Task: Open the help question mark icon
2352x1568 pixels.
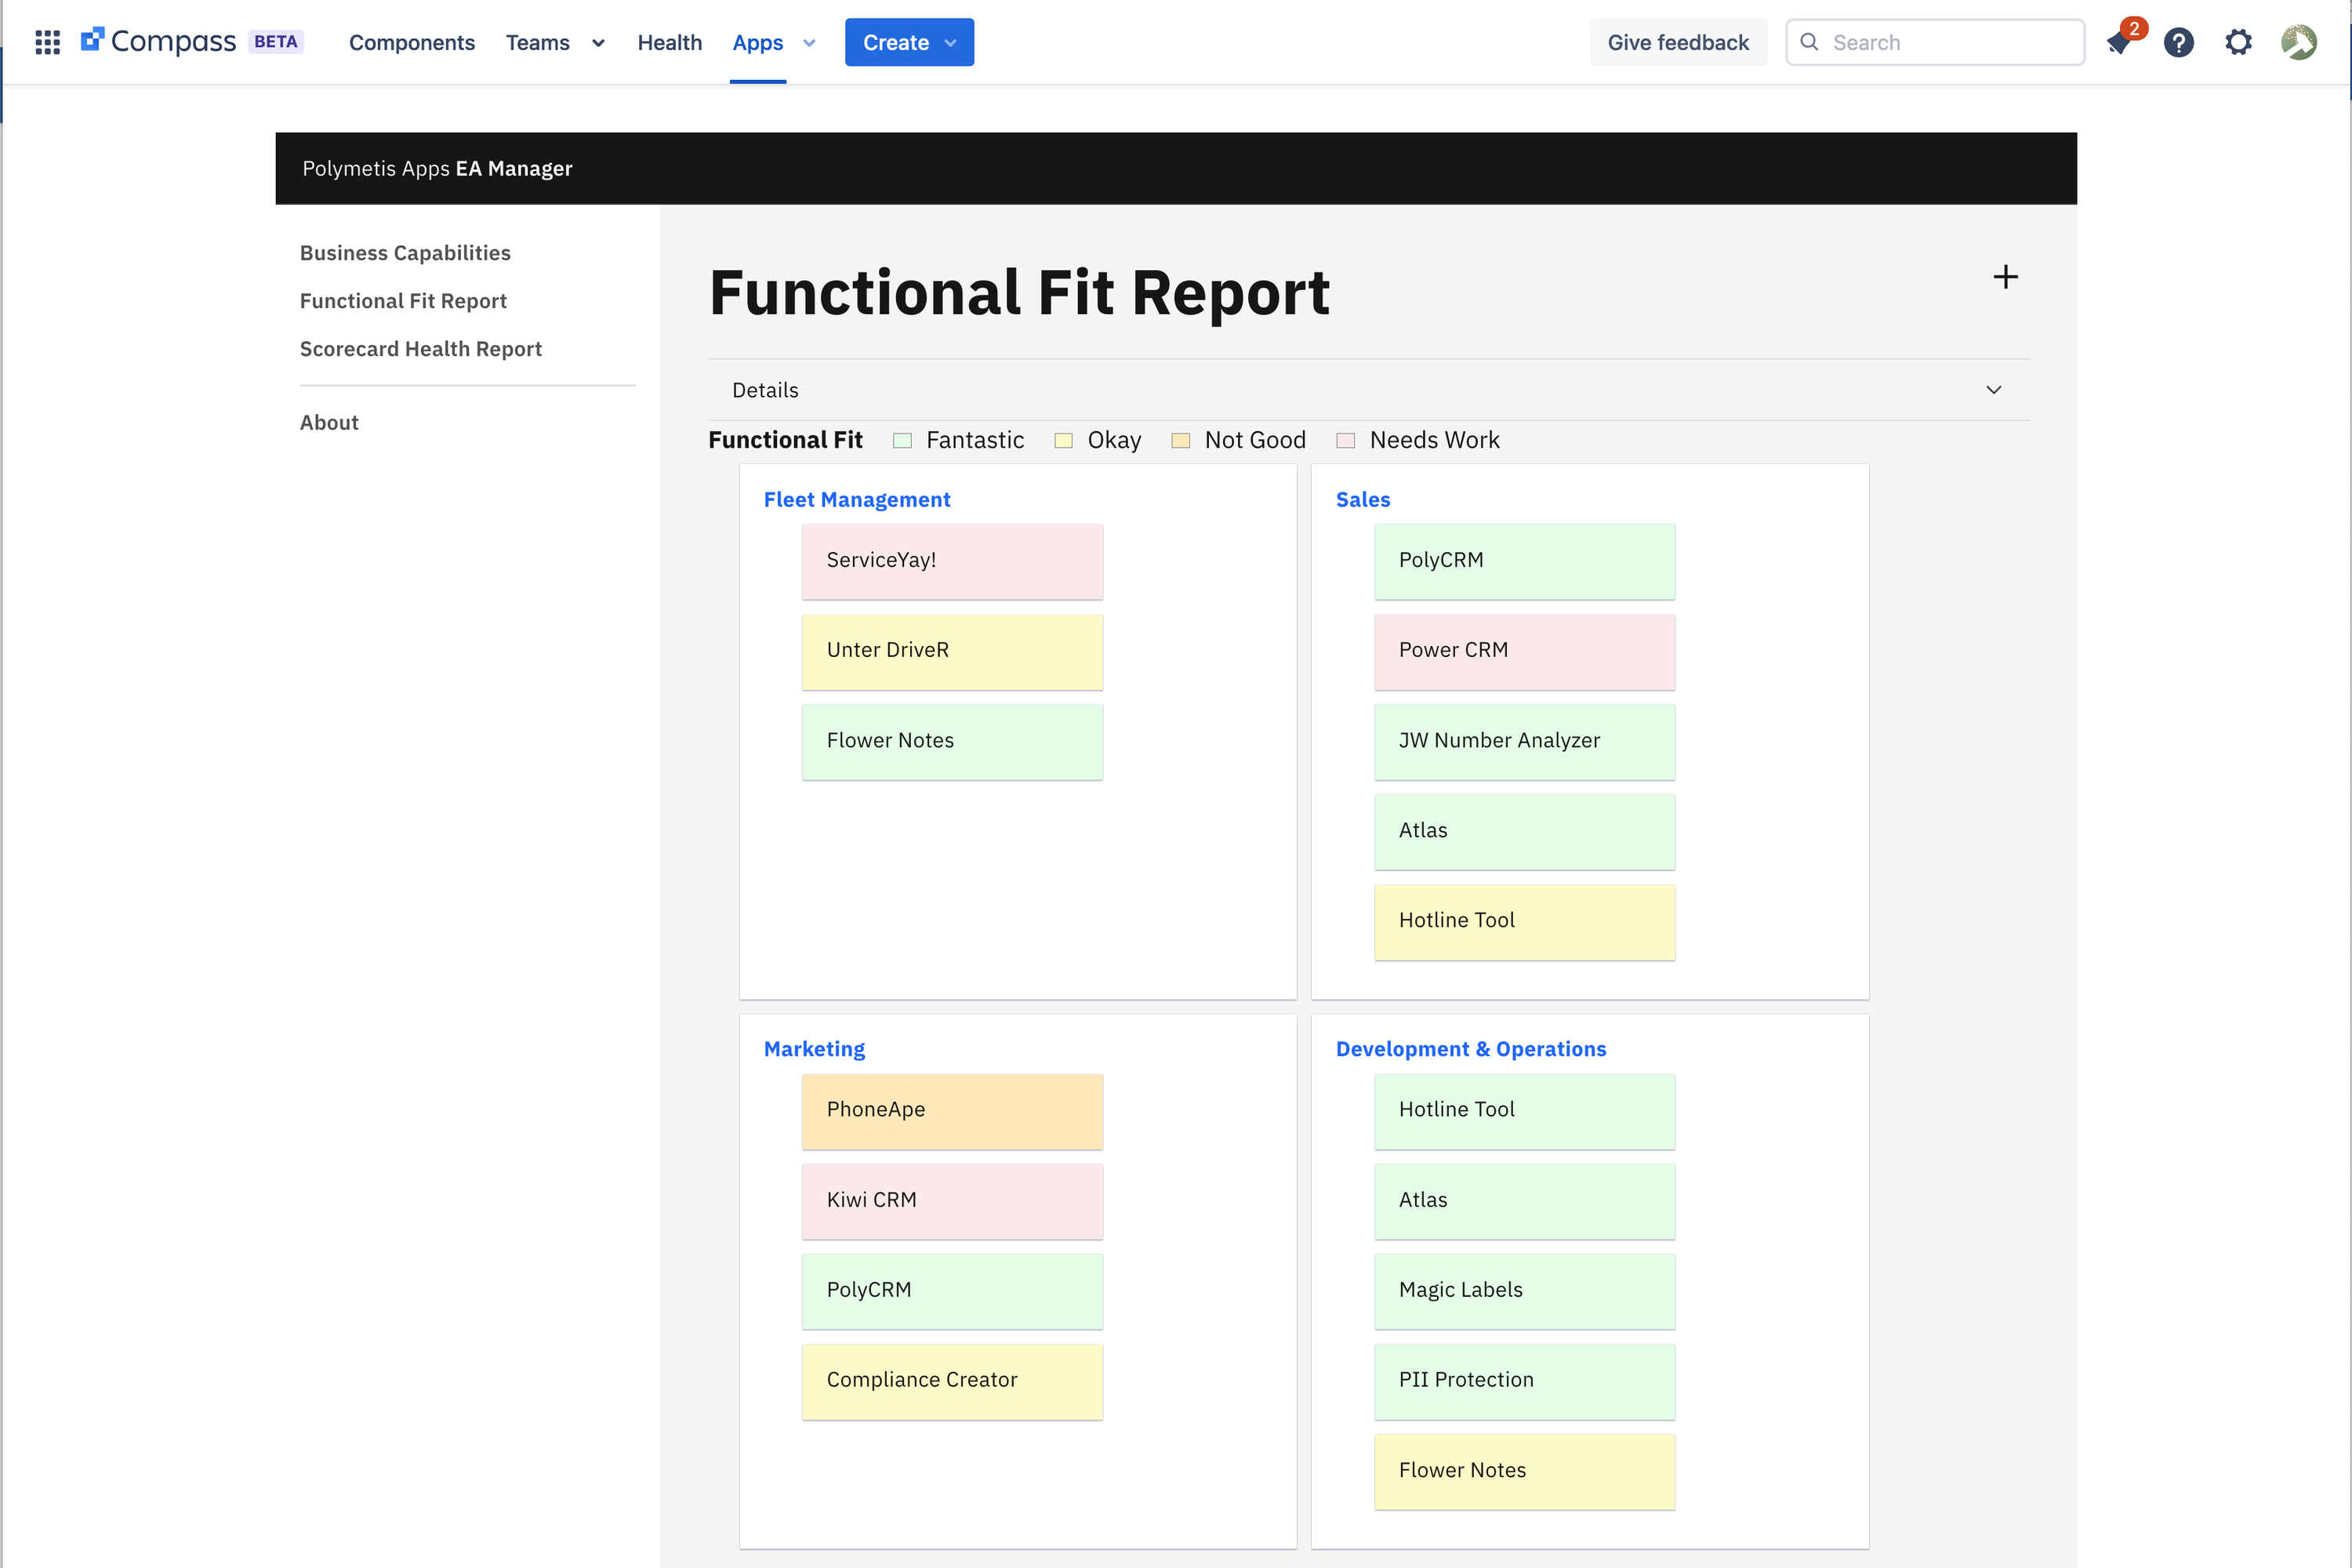Action: coord(2178,42)
